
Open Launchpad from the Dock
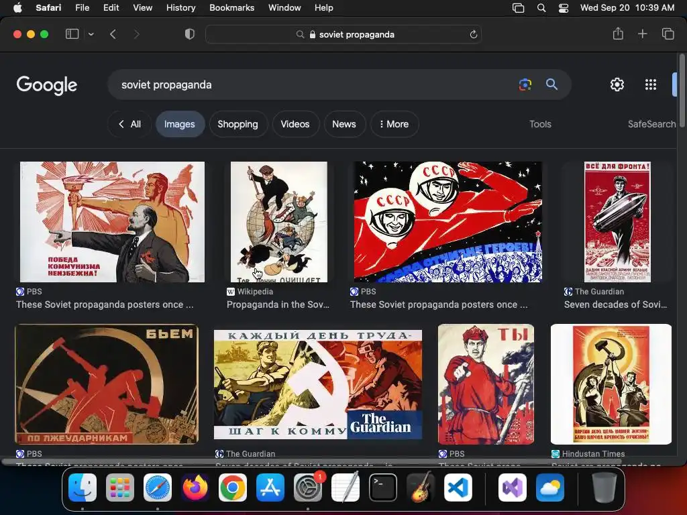click(120, 488)
